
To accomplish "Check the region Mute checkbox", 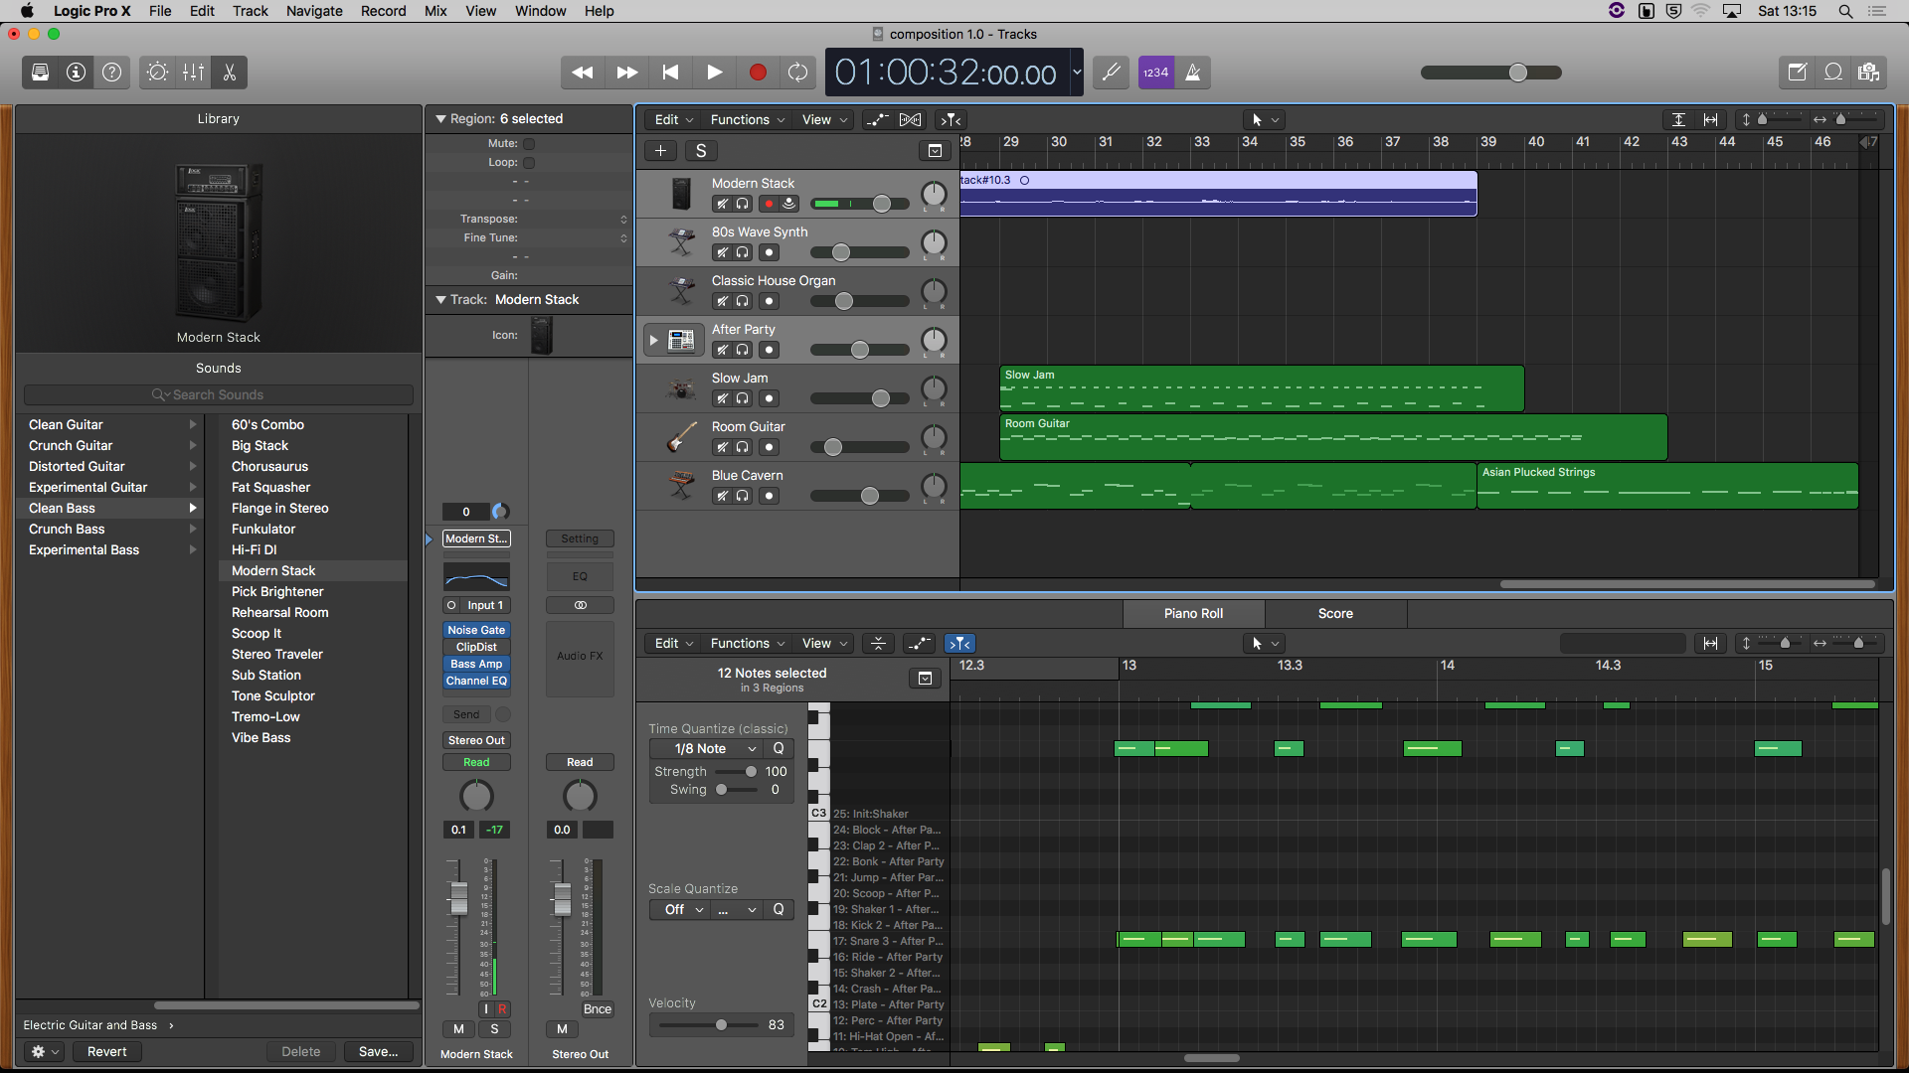I will (529, 144).
